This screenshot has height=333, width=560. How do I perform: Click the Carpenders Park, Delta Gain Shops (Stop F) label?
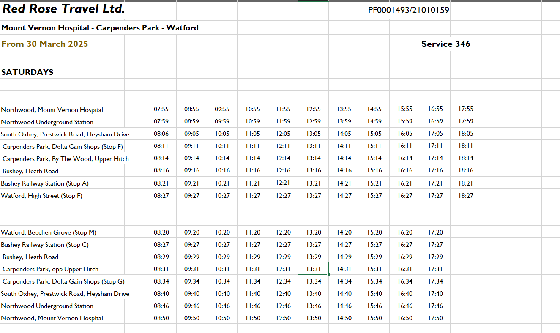click(63, 147)
